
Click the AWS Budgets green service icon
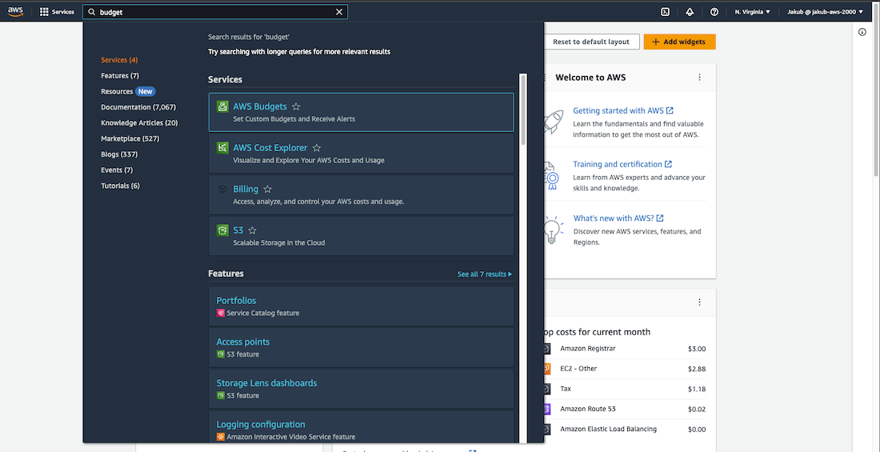coord(223,106)
